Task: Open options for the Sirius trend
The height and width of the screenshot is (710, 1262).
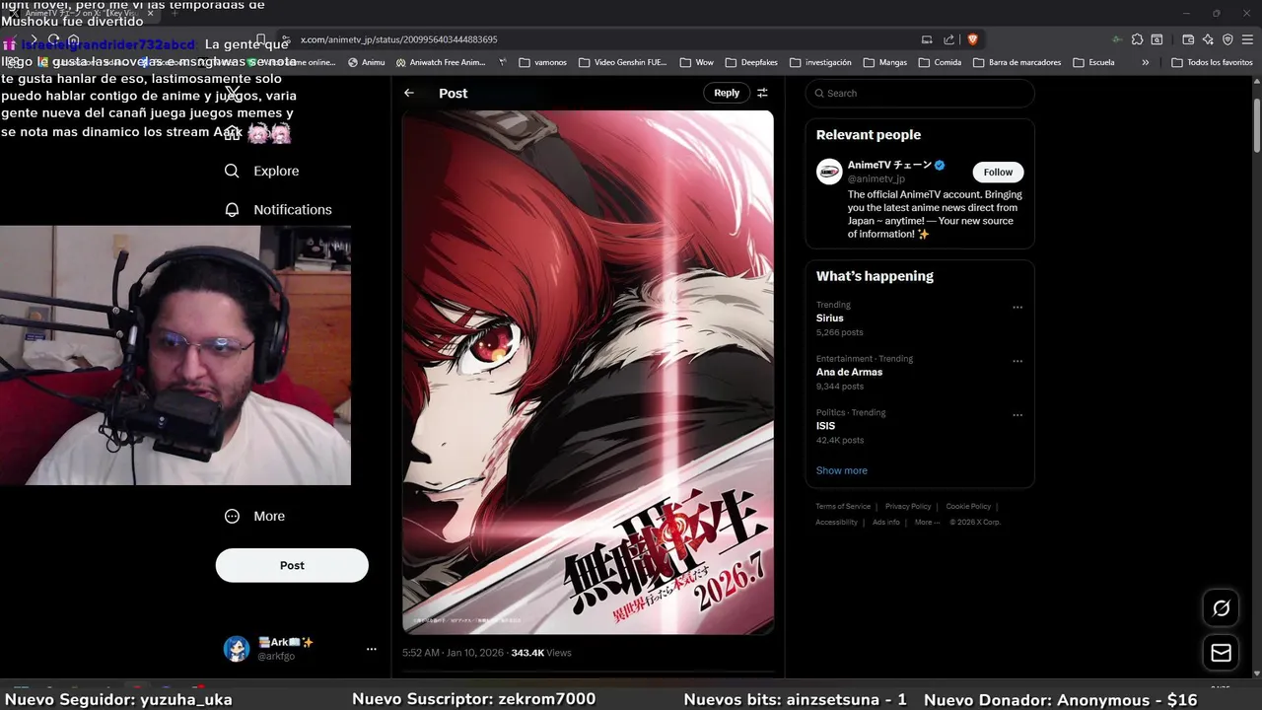Action: click(x=1017, y=307)
